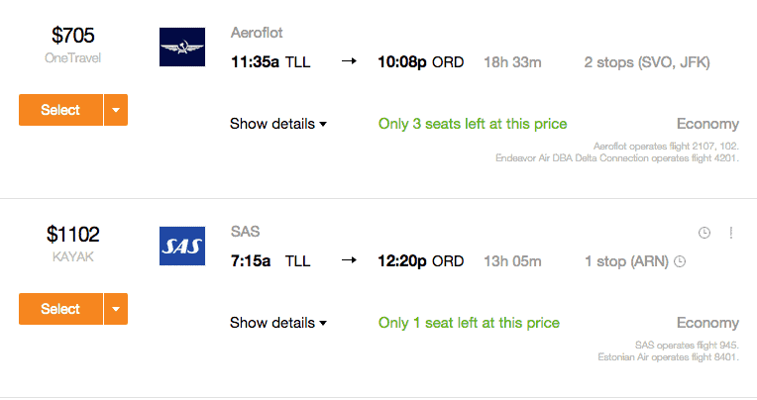Click 2 stops (SVO, JFK) text
Viewport: 757px width, 400px height.
click(647, 62)
